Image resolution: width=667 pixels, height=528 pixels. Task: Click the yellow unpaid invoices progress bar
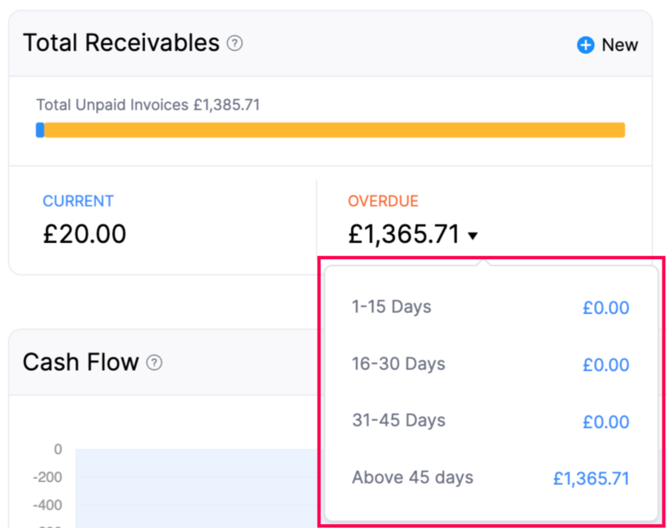click(x=333, y=130)
